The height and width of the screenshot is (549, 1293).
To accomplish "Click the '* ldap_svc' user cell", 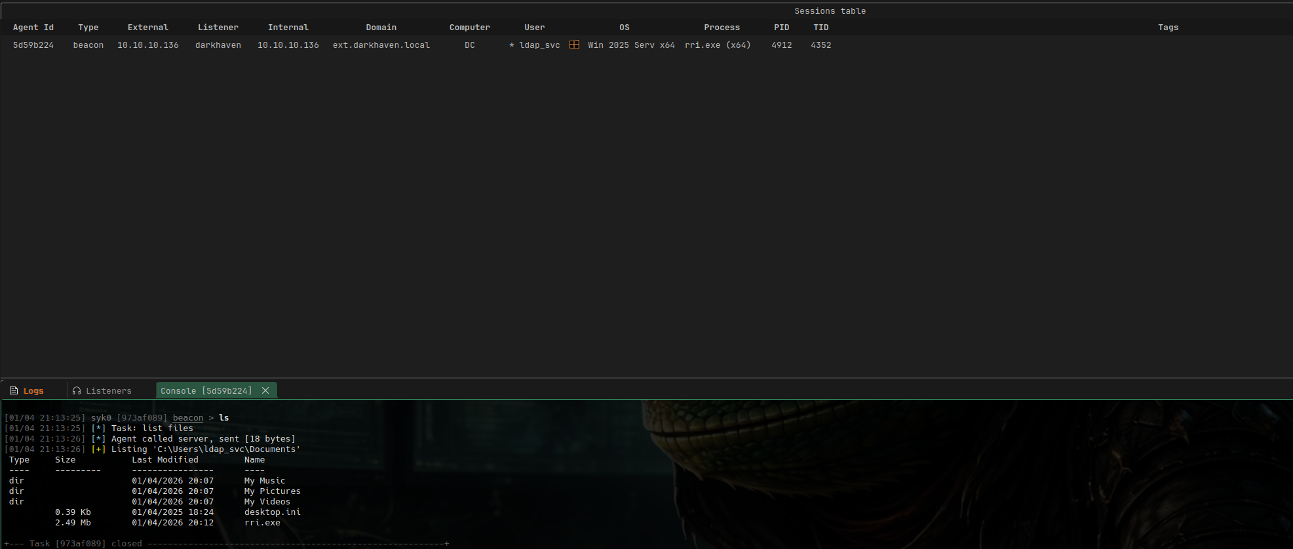I will tap(535, 45).
